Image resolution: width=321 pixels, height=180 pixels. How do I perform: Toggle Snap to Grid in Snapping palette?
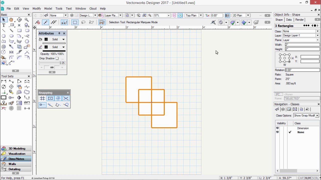click(42, 98)
